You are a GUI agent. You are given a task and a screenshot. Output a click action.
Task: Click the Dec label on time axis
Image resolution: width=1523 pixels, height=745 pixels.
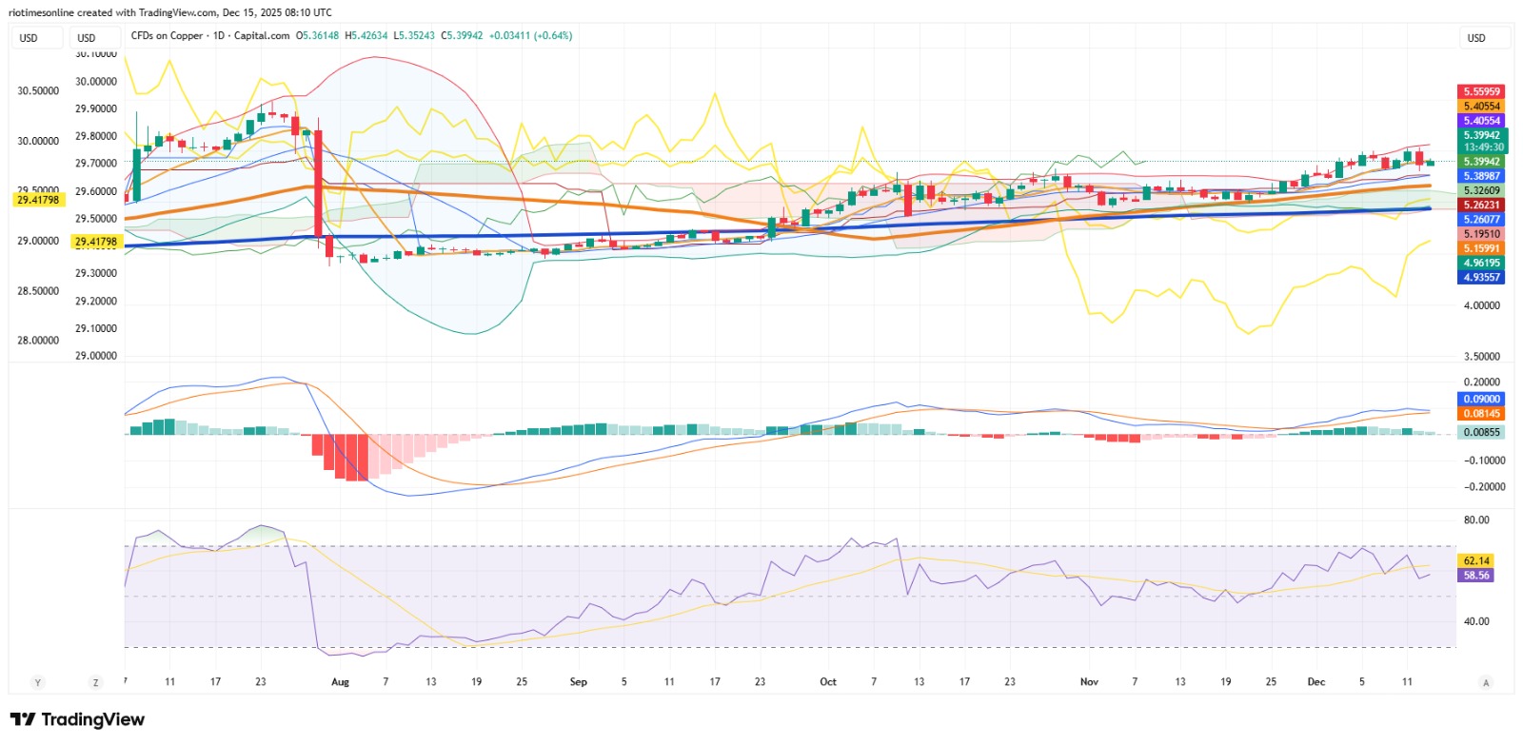coord(1316,682)
